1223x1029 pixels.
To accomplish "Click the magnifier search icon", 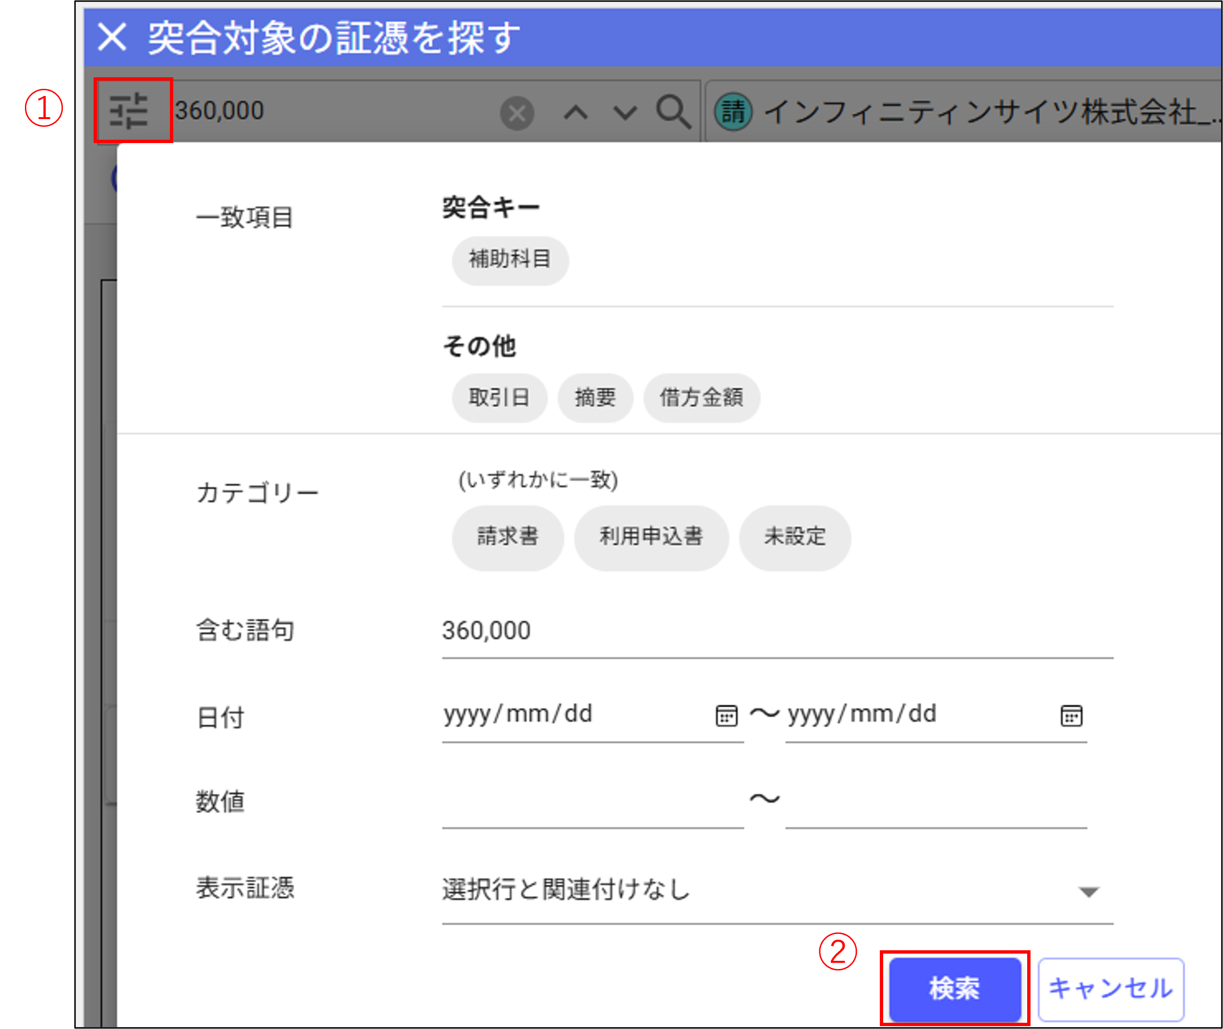I will click(673, 112).
